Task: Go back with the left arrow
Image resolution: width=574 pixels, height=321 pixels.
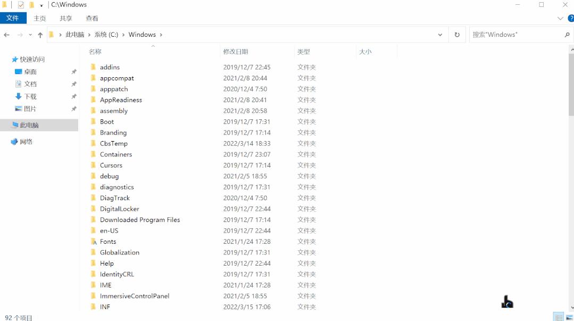Action: point(6,35)
